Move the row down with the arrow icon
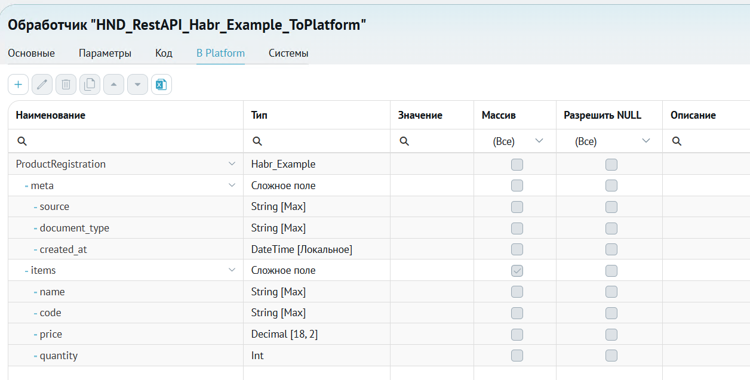The width and height of the screenshot is (750, 380). [137, 85]
